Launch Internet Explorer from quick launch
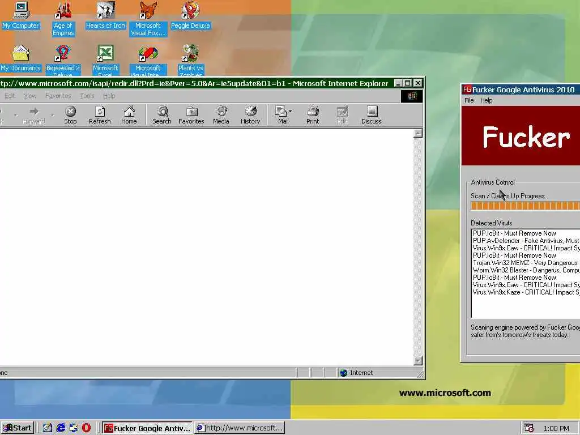 tap(61, 428)
